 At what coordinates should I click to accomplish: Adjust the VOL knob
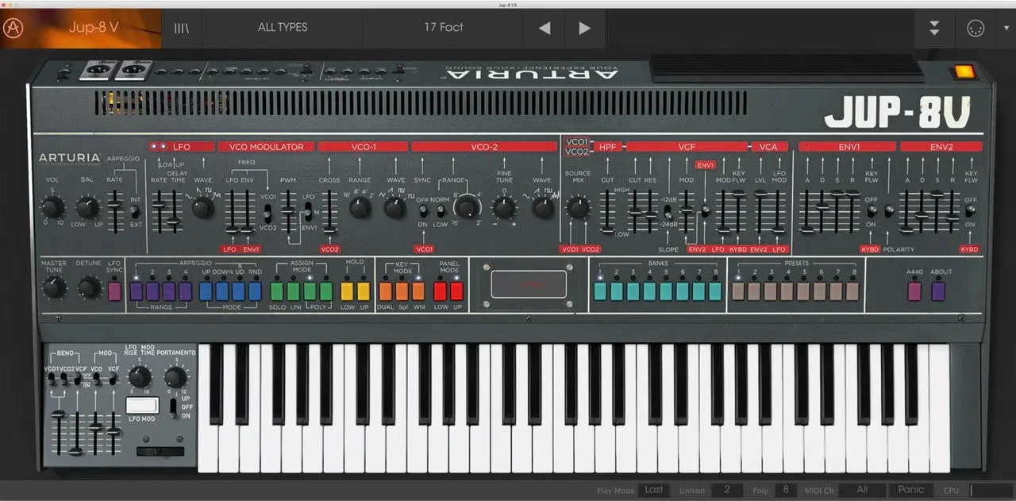click(x=52, y=208)
